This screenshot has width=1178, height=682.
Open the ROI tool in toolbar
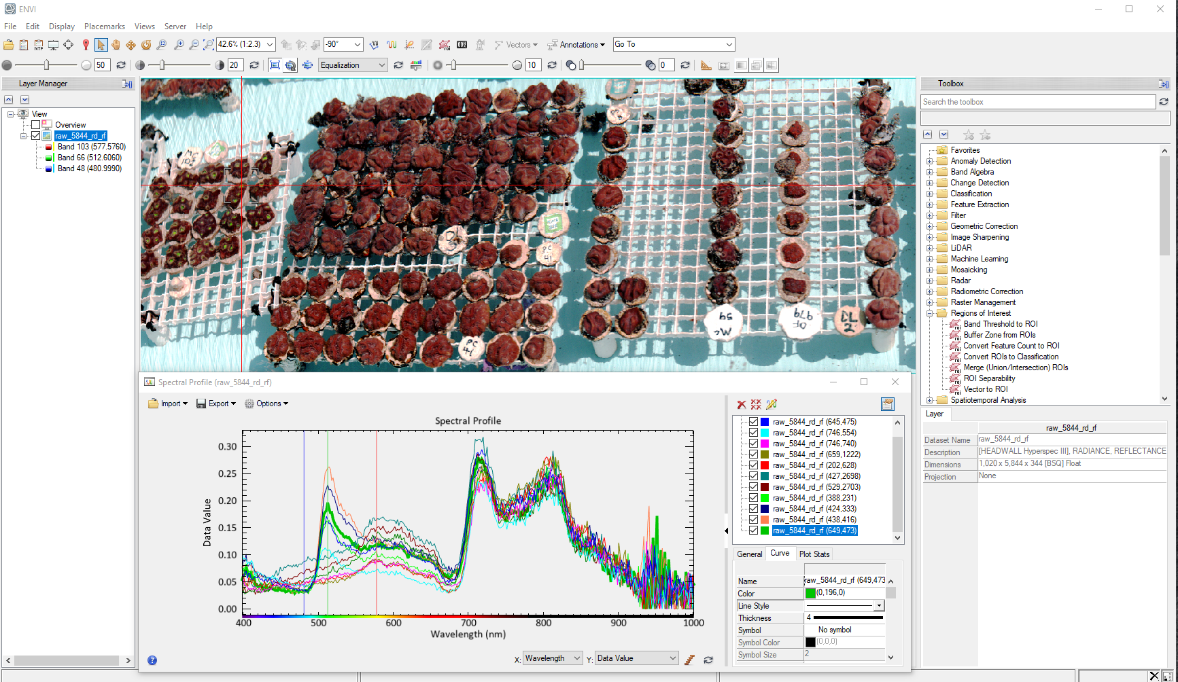444,45
